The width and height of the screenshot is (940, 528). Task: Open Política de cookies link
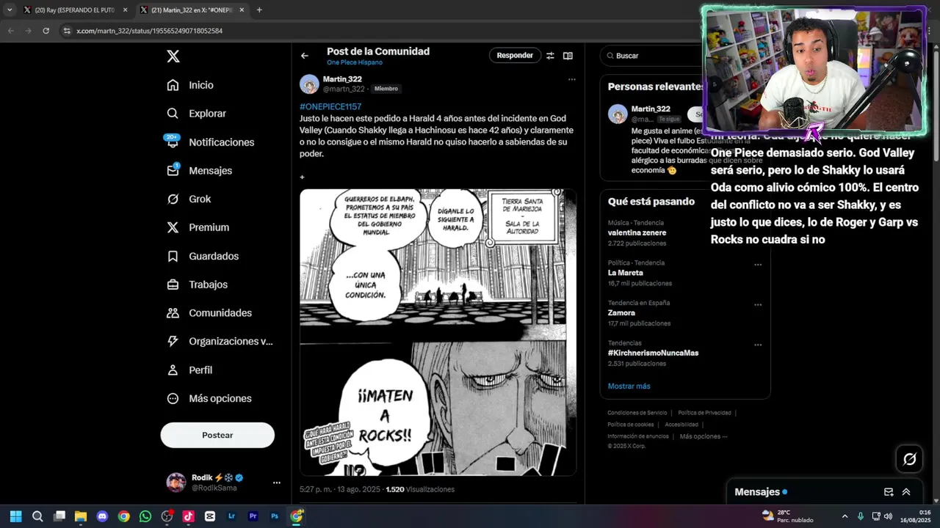click(630, 425)
